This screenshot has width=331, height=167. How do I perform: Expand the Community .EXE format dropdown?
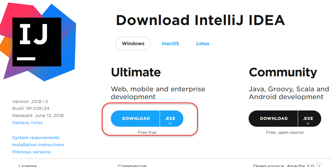[x=309, y=119]
